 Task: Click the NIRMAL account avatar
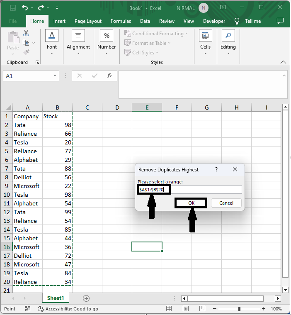pos(204,8)
